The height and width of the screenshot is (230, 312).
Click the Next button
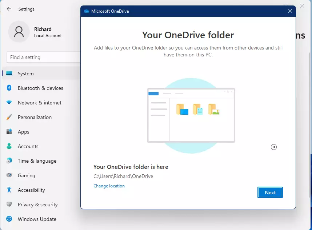click(270, 193)
